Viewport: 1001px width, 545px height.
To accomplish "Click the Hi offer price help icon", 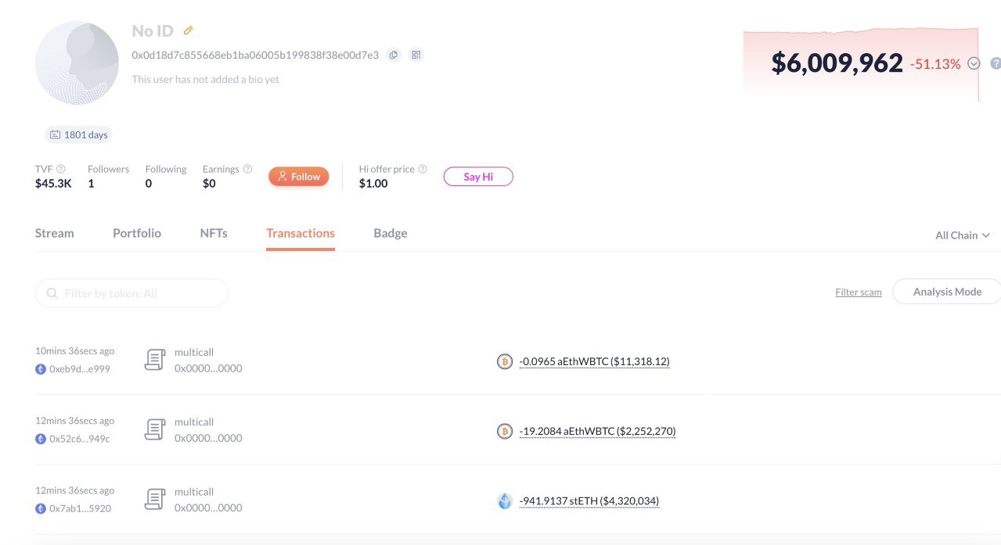I will point(423,169).
